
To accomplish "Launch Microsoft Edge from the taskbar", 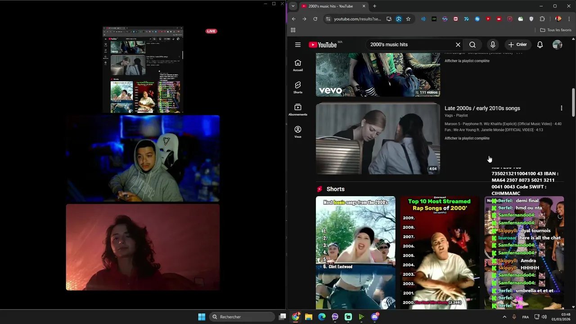I will pyautogui.click(x=322, y=317).
